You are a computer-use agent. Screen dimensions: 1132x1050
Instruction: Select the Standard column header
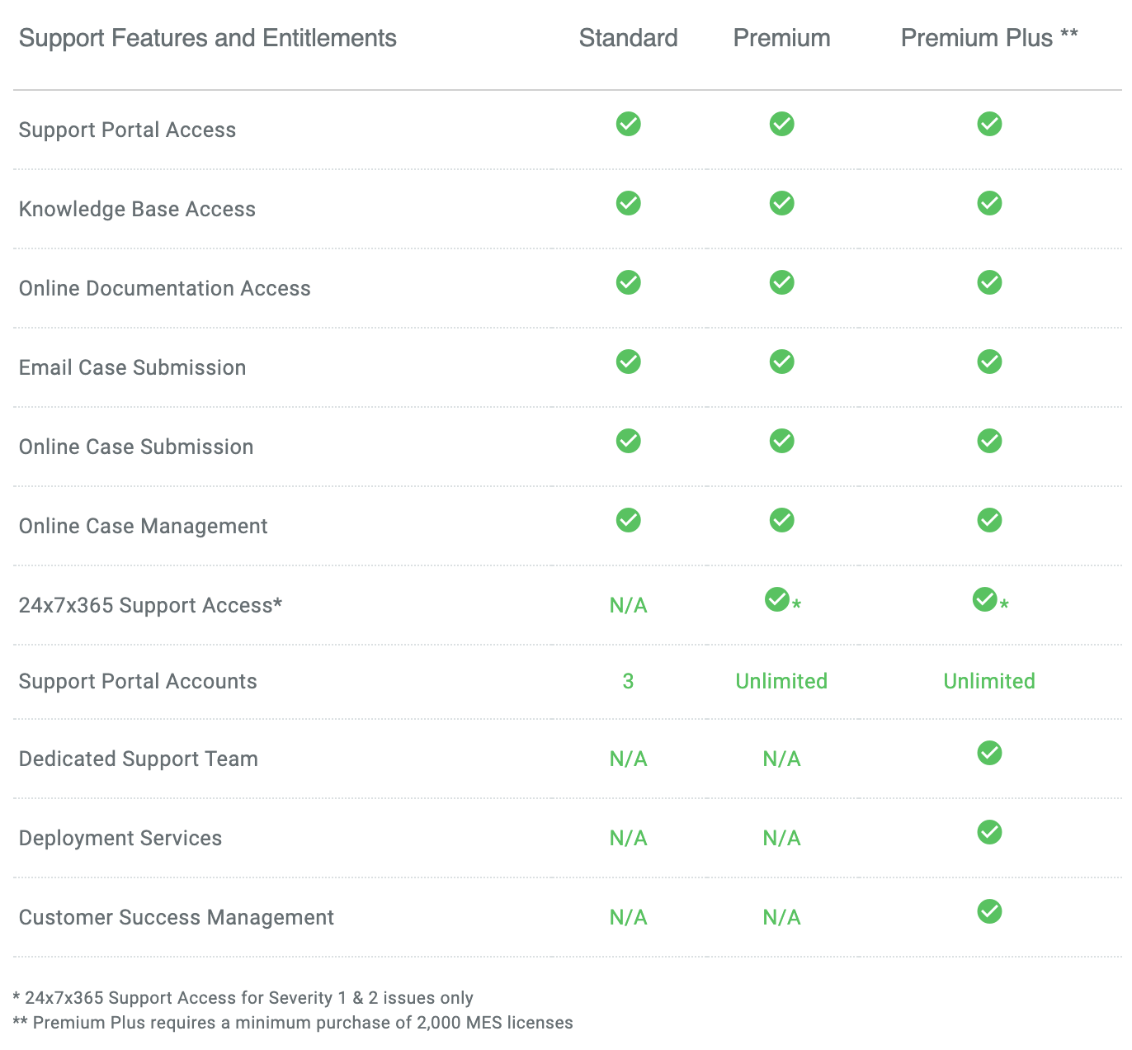click(x=628, y=38)
